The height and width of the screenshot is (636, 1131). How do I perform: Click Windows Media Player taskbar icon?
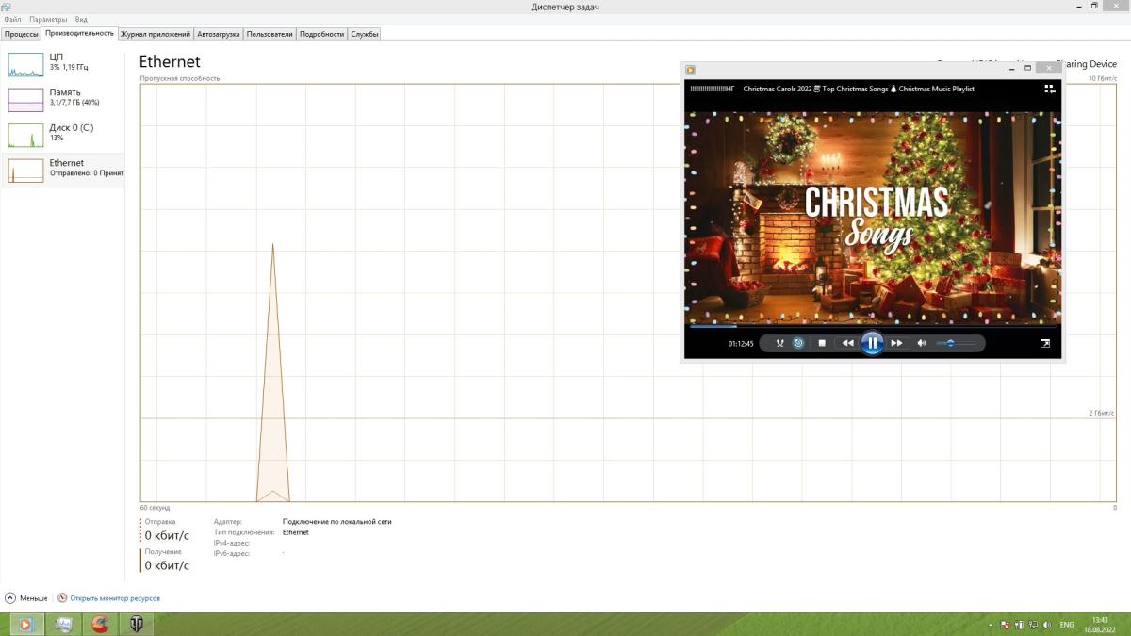click(x=26, y=625)
